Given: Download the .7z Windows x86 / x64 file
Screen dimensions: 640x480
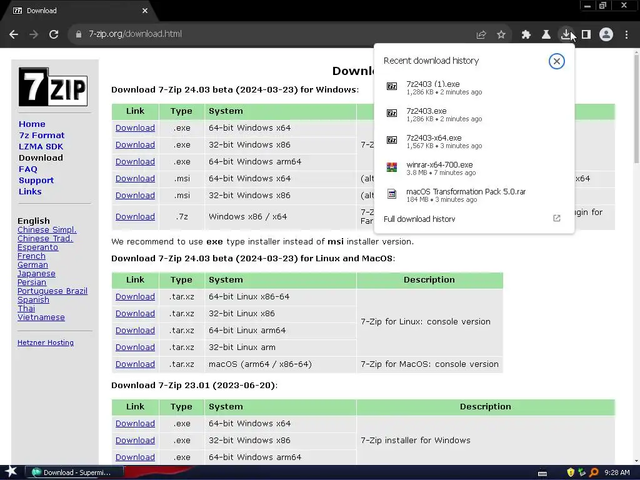Looking at the screenshot, I should [135, 217].
